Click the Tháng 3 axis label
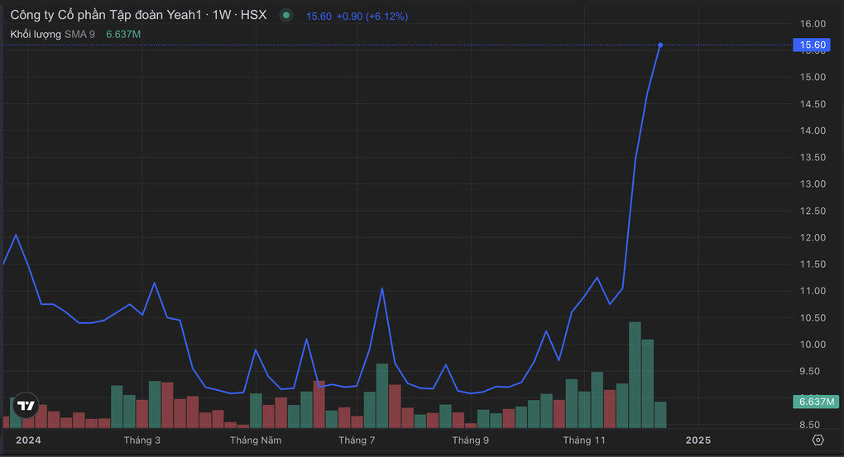This screenshot has height=457, width=844. tap(142, 440)
